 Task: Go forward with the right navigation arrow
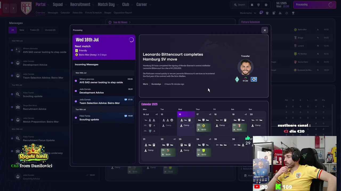click(x=13, y=8)
